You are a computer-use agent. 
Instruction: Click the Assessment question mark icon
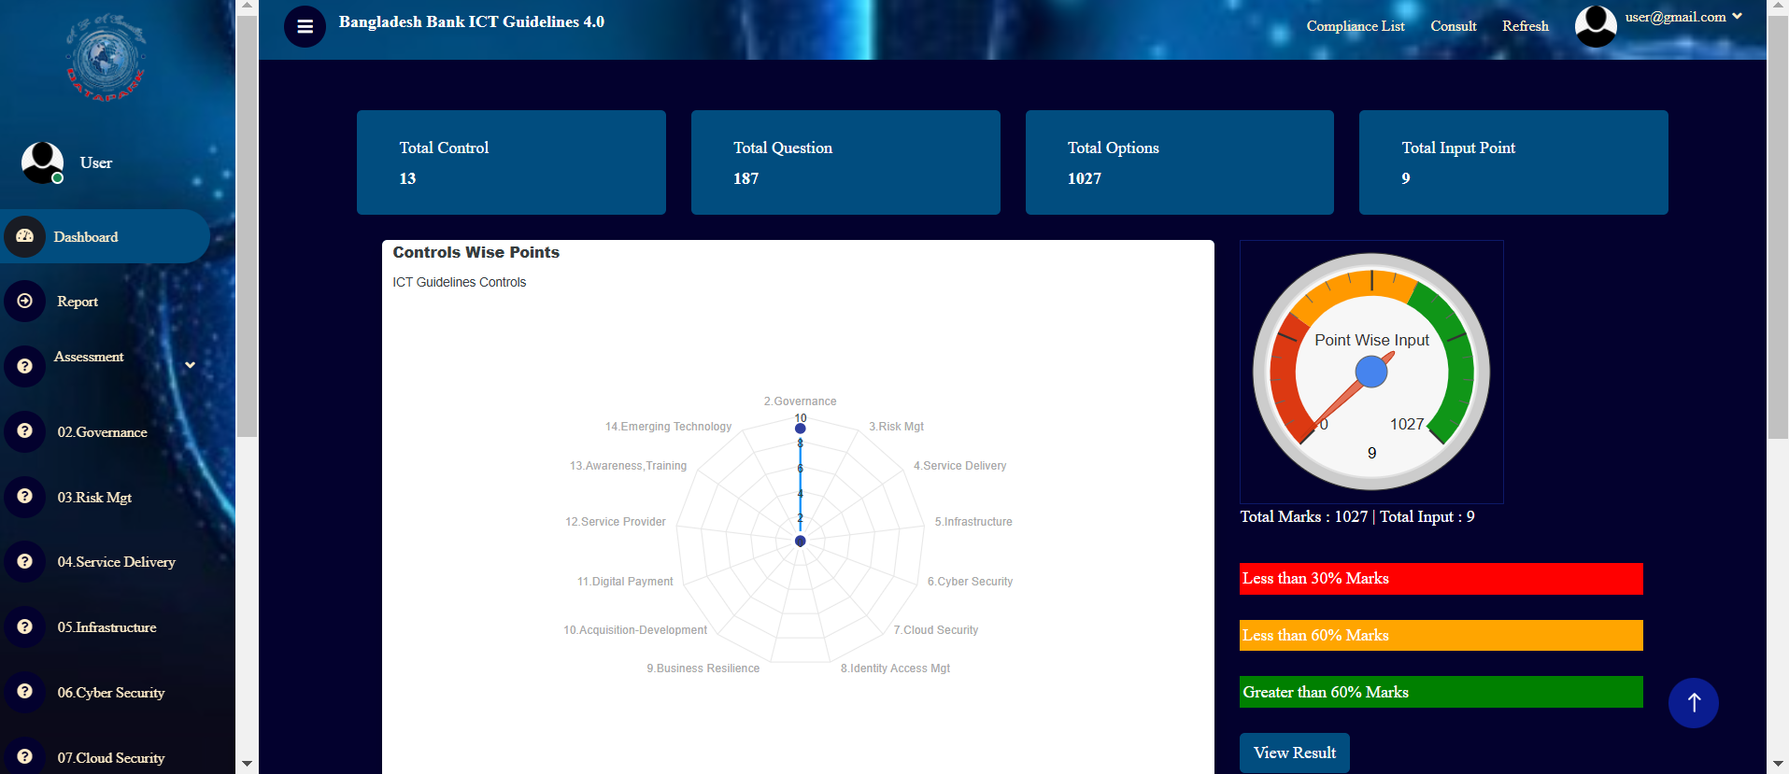pos(25,366)
